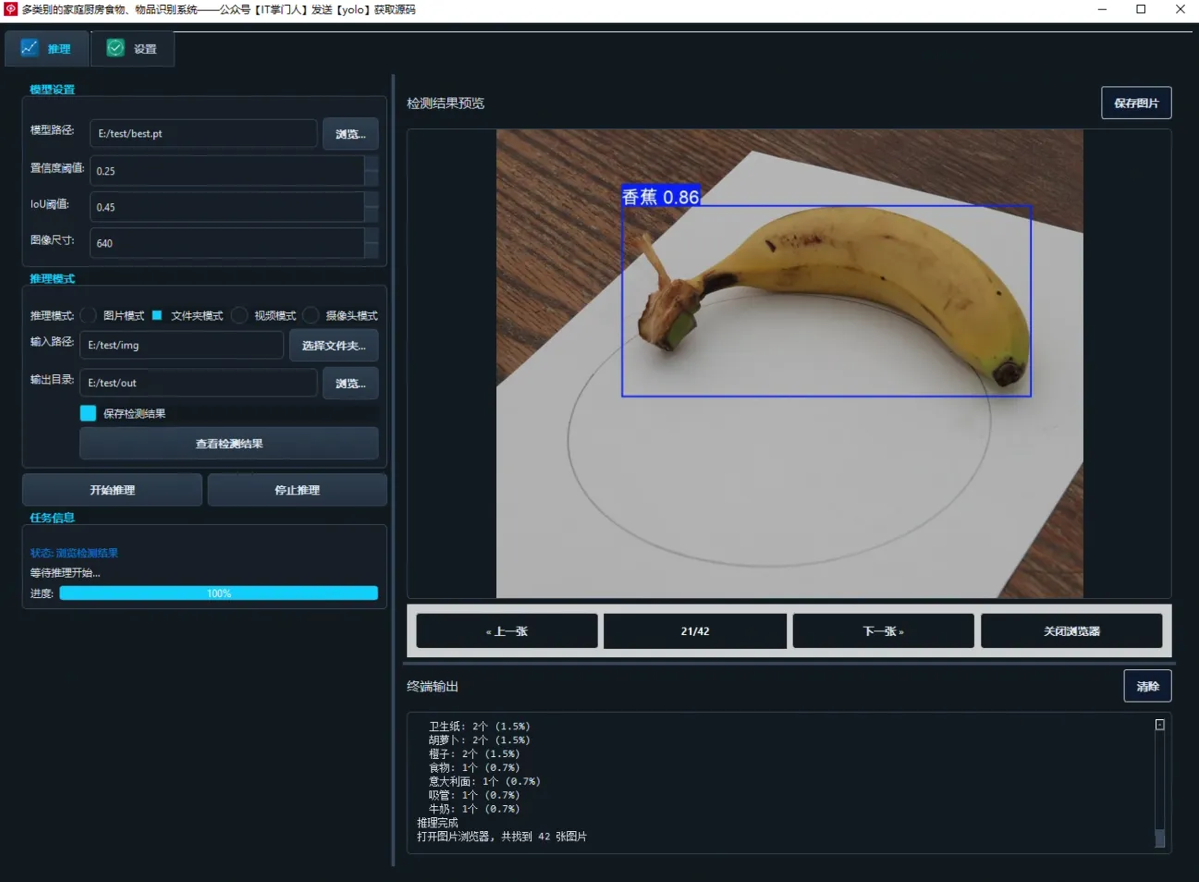The height and width of the screenshot is (882, 1199).
Task: Click the up arrow of 置信度阈值 spinbox
Action: pos(372,164)
